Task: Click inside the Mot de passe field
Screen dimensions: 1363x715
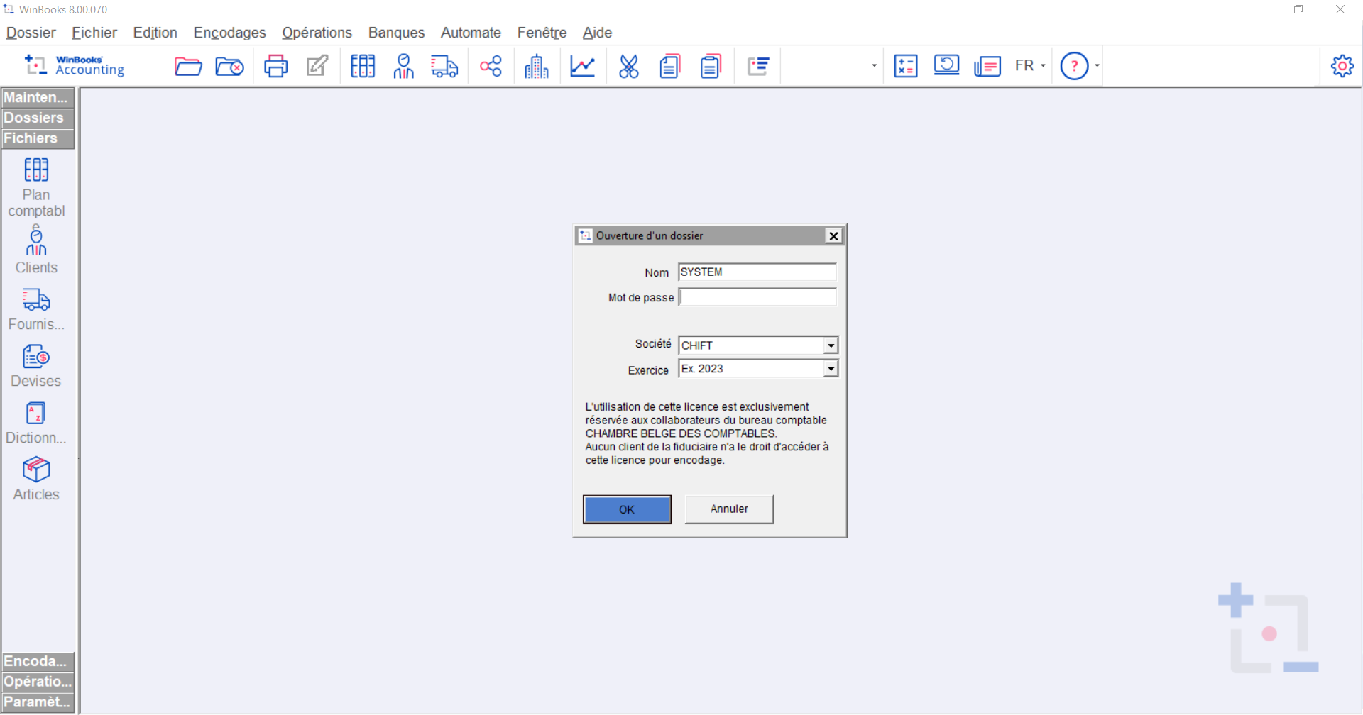Action: [757, 296]
